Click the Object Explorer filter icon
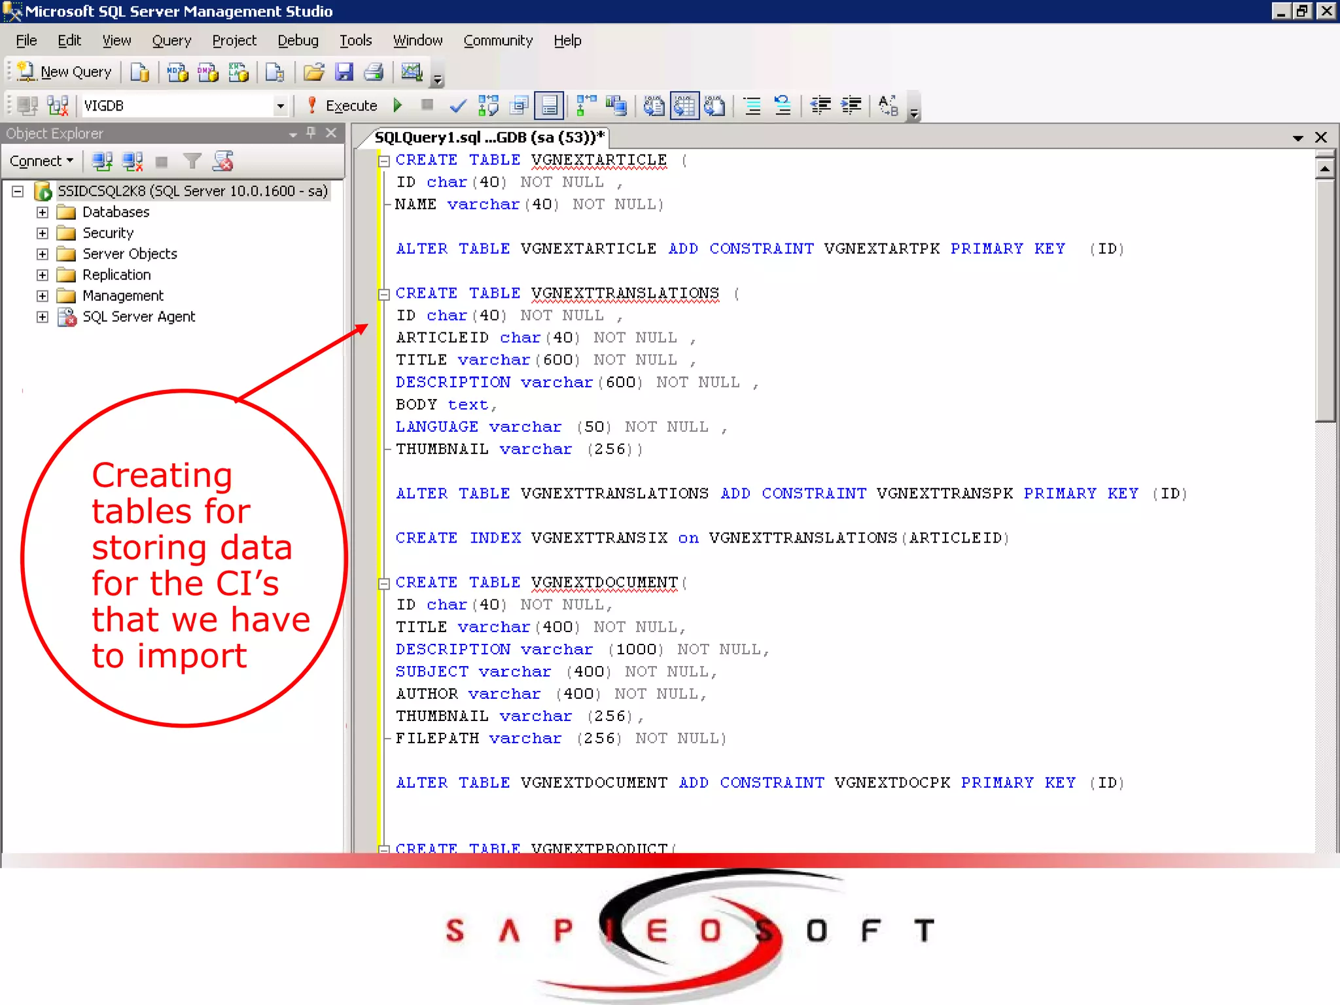This screenshot has width=1340, height=1005. [x=192, y=161]
